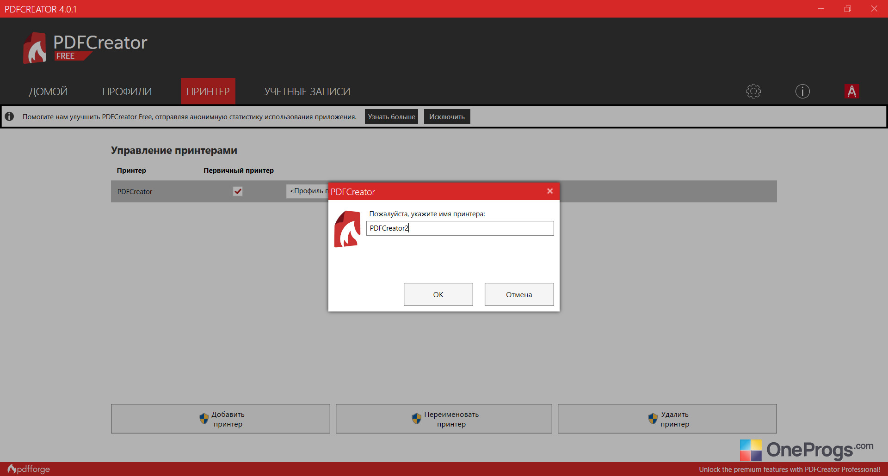Click the Исключить button

[x=447, y=116]
